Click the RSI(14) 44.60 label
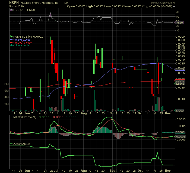The width and height of the screenshot is (190, 173). tap(24, 10)
